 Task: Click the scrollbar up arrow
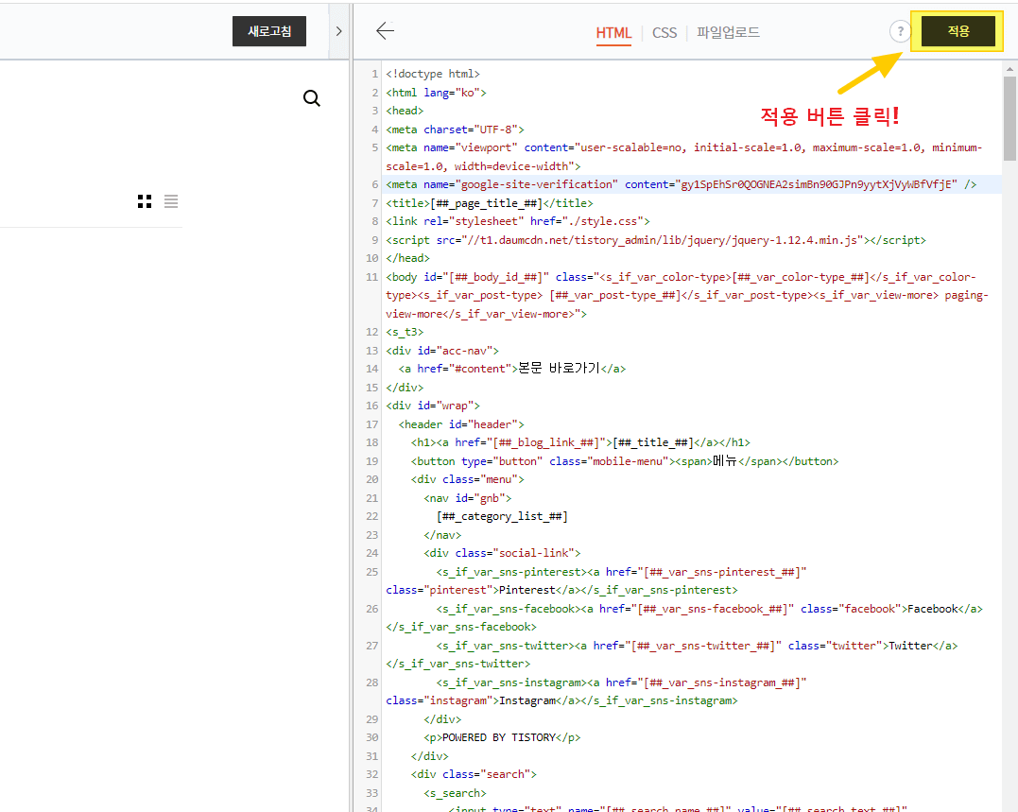pyautogui.click(x=1009, y=68)
